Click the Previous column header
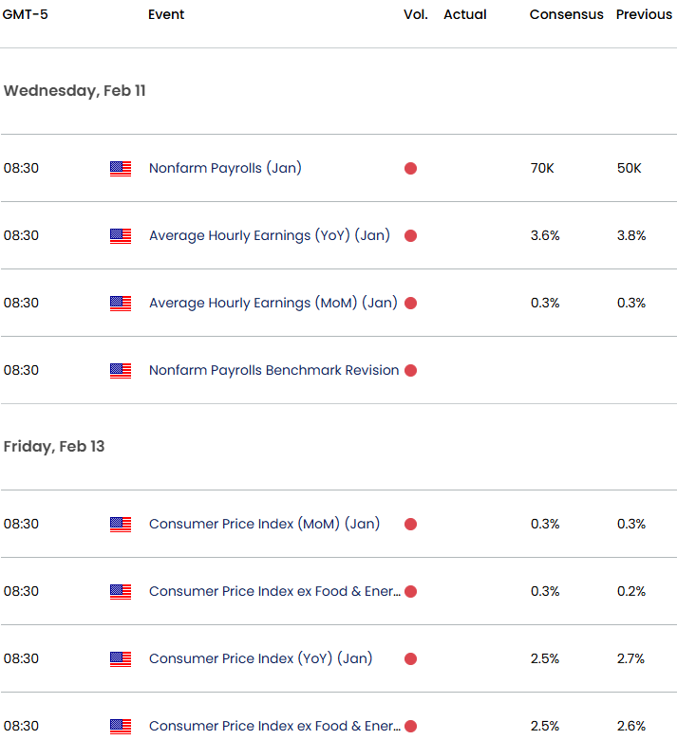Image resolution: width=677 pixels, height=740 pixels. click(x=645, y=15)
